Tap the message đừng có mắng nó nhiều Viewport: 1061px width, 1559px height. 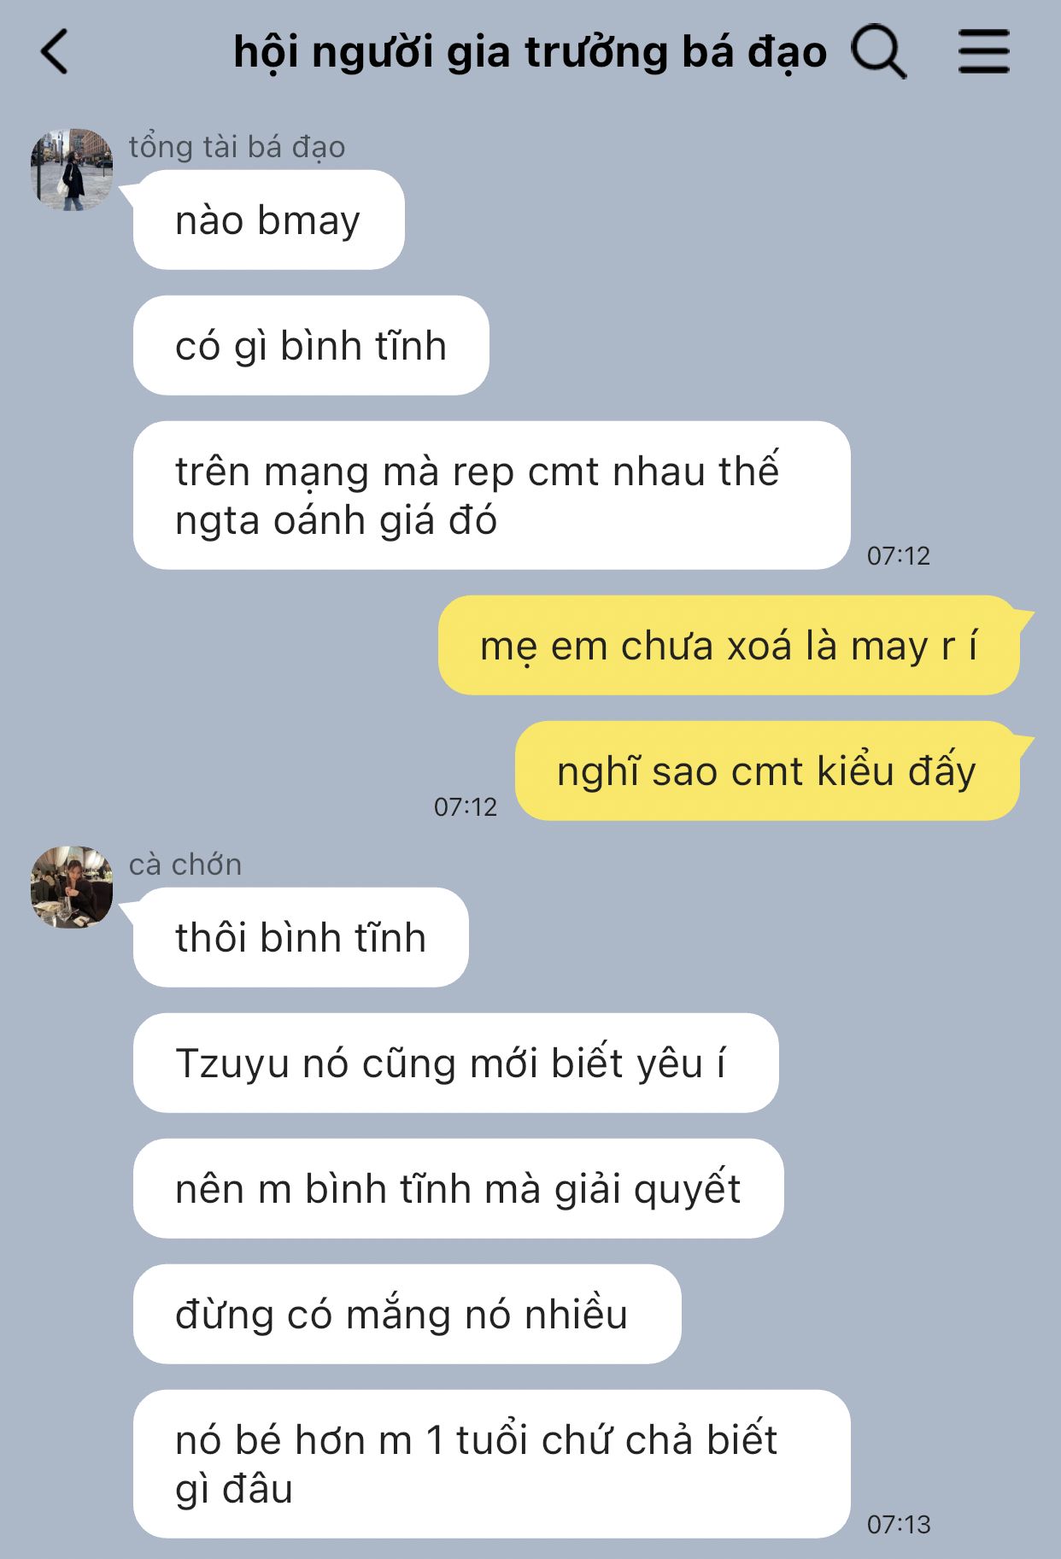coord(407,1314)
